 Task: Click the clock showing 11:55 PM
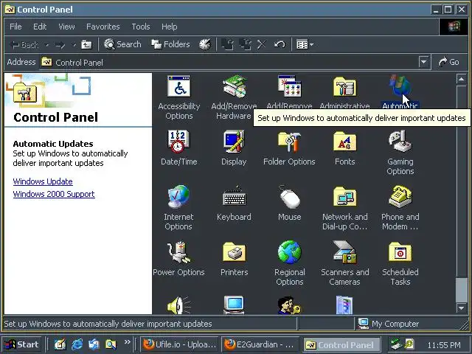pos(444,345)
